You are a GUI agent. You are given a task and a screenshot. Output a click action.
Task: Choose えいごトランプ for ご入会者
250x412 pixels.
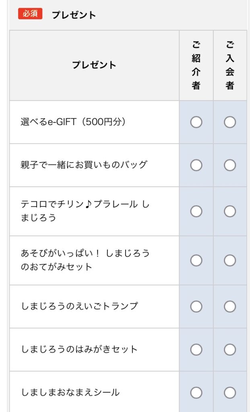tap(230, 307)
